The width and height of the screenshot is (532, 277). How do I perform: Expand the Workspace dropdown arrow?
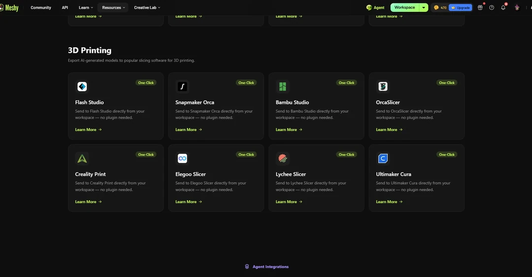(424, 7)
